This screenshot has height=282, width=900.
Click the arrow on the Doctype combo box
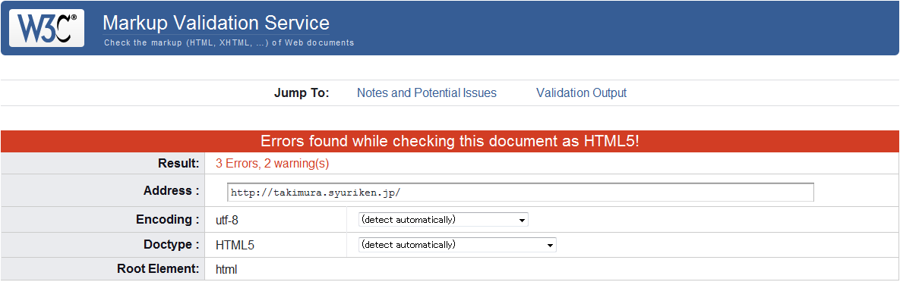[x=551, y=246]
